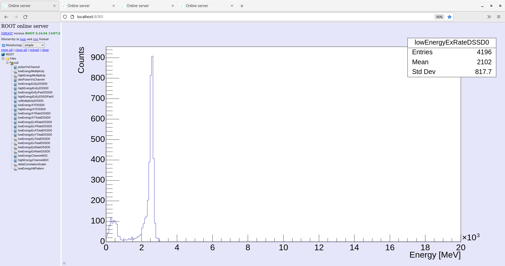
Task: Click the lowEnergyMultiplicity histogram icon
Action: tap(16, 71)
